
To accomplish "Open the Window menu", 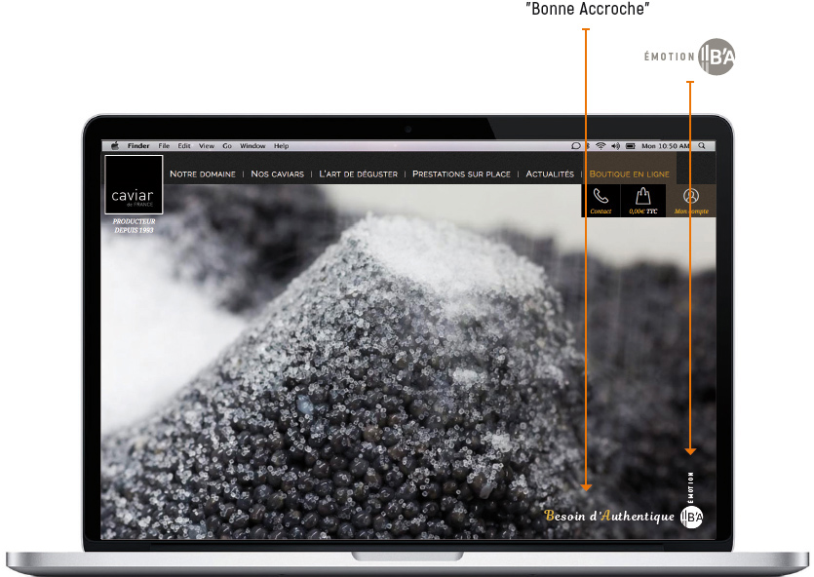I will [252, 145].
